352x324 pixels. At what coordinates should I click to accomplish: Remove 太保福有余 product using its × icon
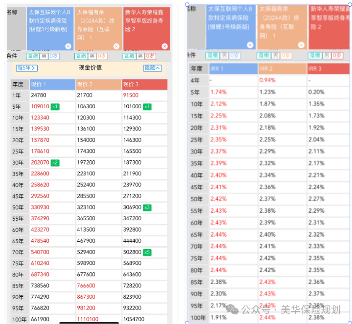coord(116,47)
